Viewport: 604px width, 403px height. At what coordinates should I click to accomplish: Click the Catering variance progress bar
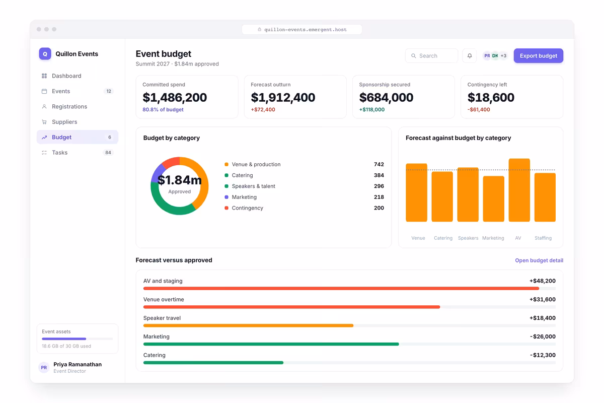pos(349,363)
